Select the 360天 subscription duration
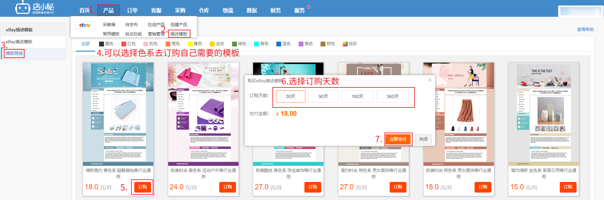This screenshot has height=200, width=604. (393, 96)
